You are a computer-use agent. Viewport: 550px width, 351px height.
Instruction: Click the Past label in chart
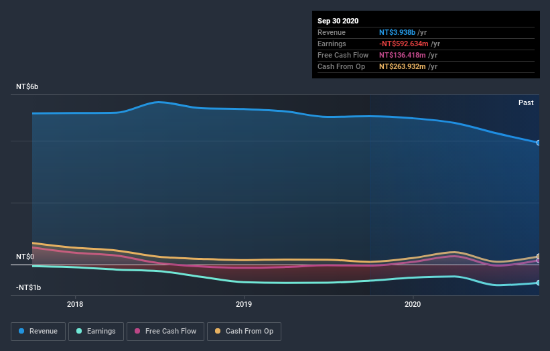[x=526, y=102]
